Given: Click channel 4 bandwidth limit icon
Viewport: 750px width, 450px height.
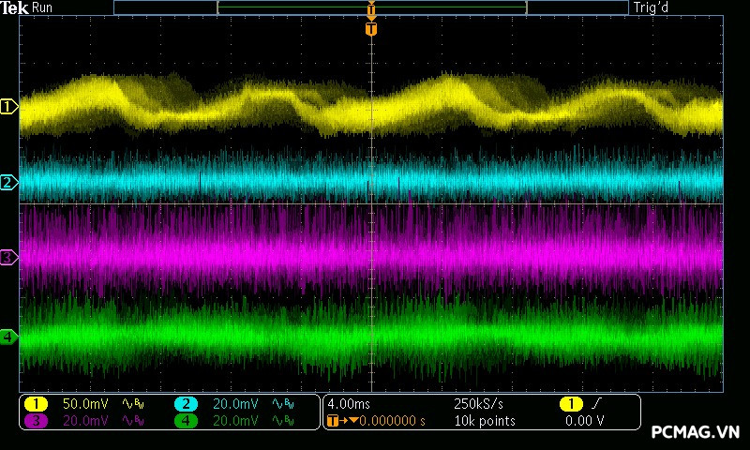Looking at the screenshot, I should [281, 421].
